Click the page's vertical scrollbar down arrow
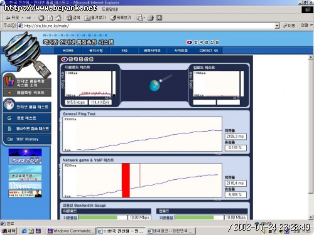This screenshot has width=314, height=235. (x=311, y=217)
